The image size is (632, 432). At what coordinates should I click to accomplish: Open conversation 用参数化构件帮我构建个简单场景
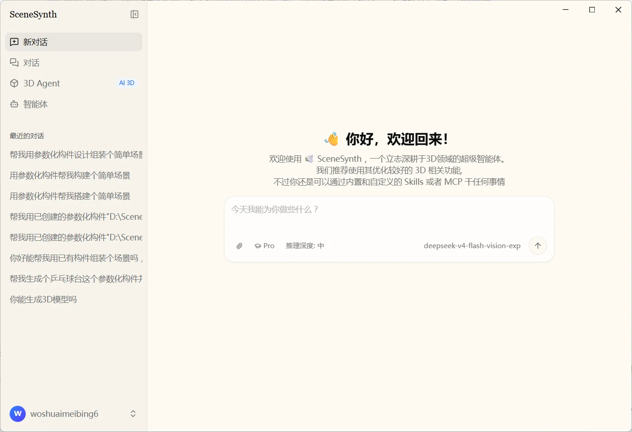[70, 175]
